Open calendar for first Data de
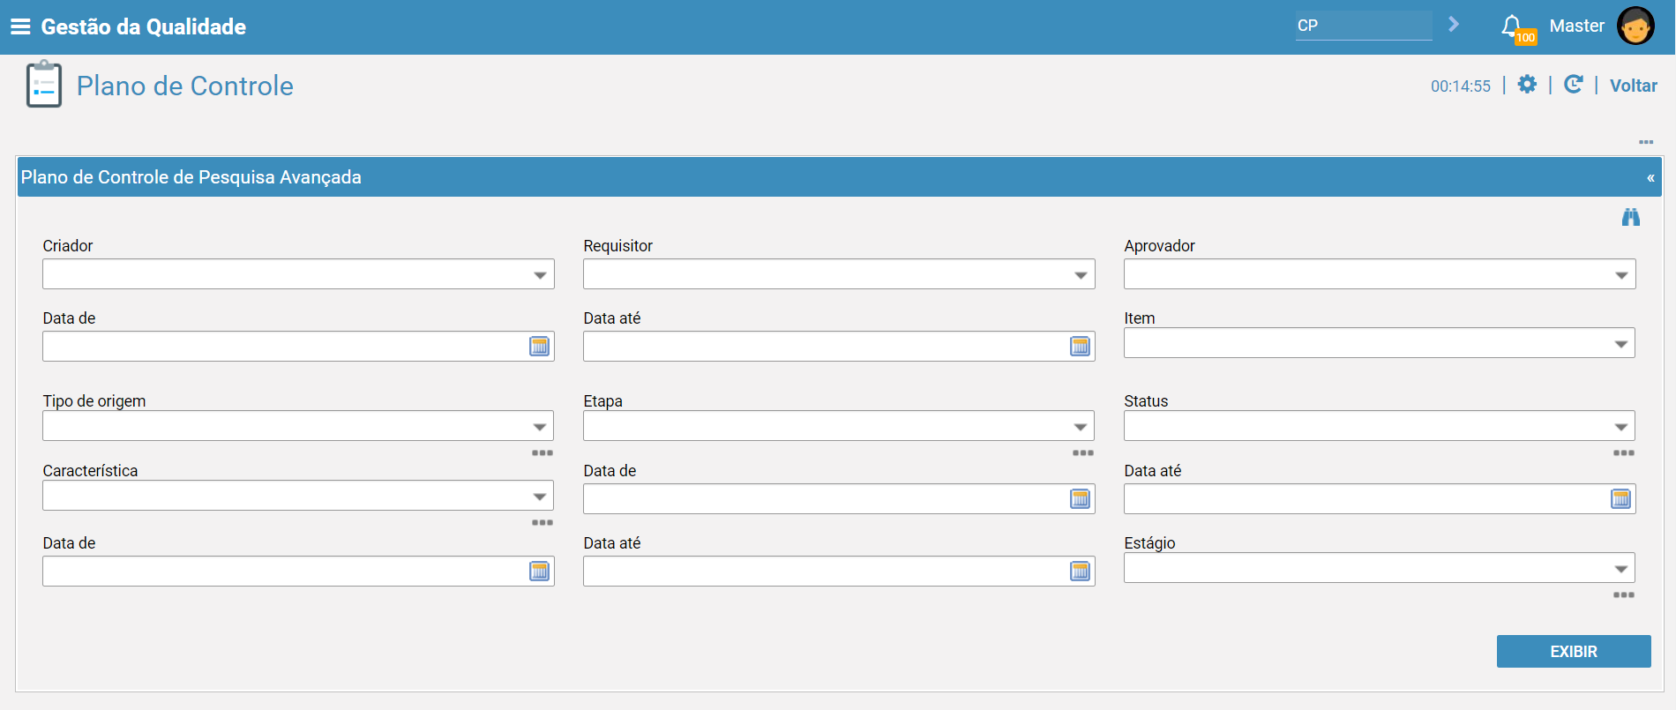 [x=539, y=347]
